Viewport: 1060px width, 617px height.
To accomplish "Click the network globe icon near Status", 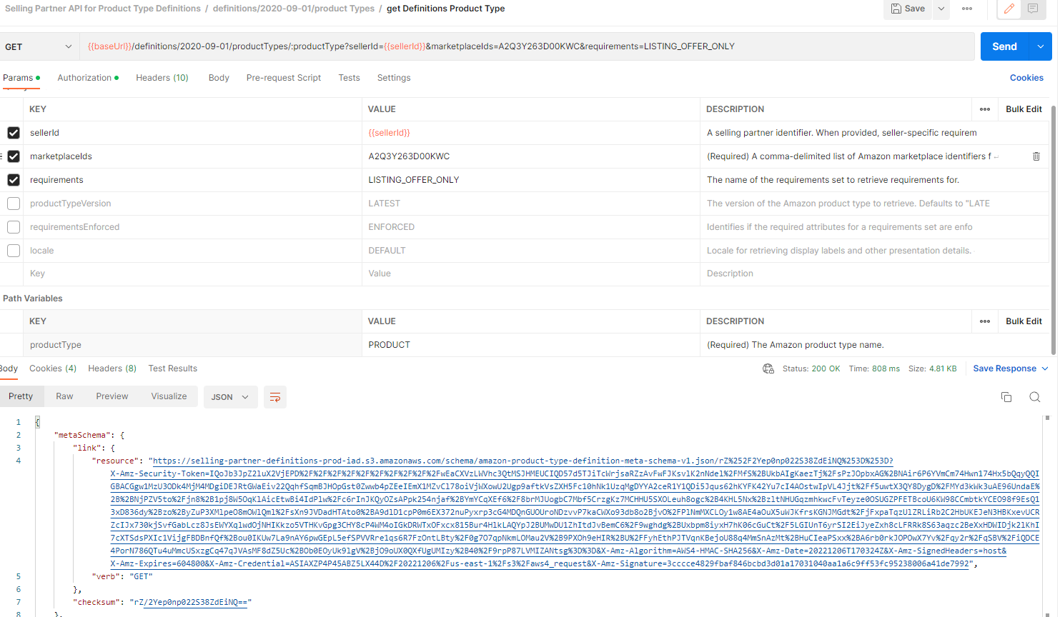I will pyautogui.click(x=768, y=368).
